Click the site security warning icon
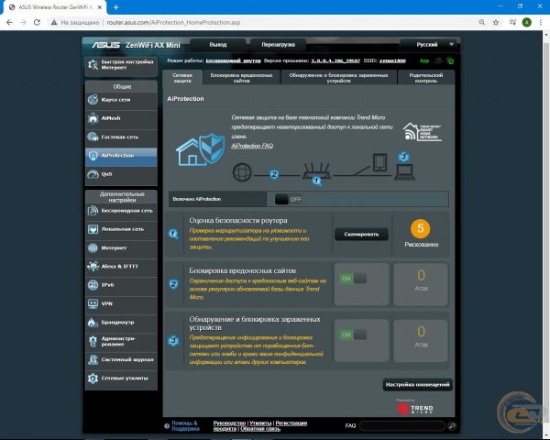This screenshot has height=440, width=550. point(54,22)
